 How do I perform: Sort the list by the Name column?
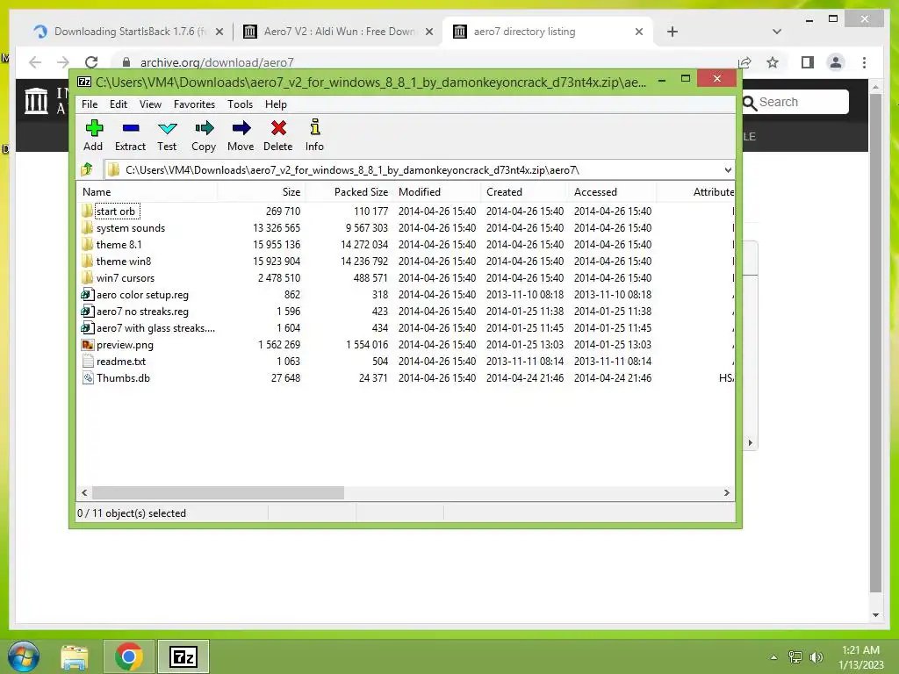[147, 192]
